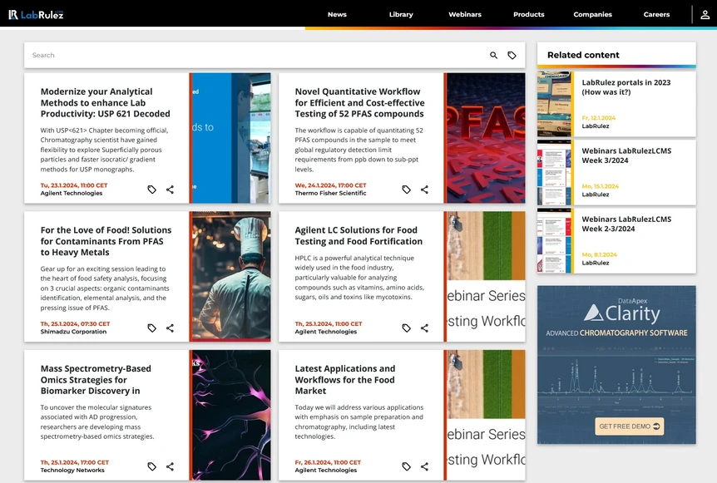Click date We, 24.1.2024, 17:00 CET
Image resolution: width=717 pixels, height=483 pixels.
pos(330,185)
